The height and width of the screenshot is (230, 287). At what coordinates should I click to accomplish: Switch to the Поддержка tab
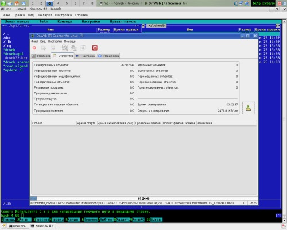[x=108, y=56]
